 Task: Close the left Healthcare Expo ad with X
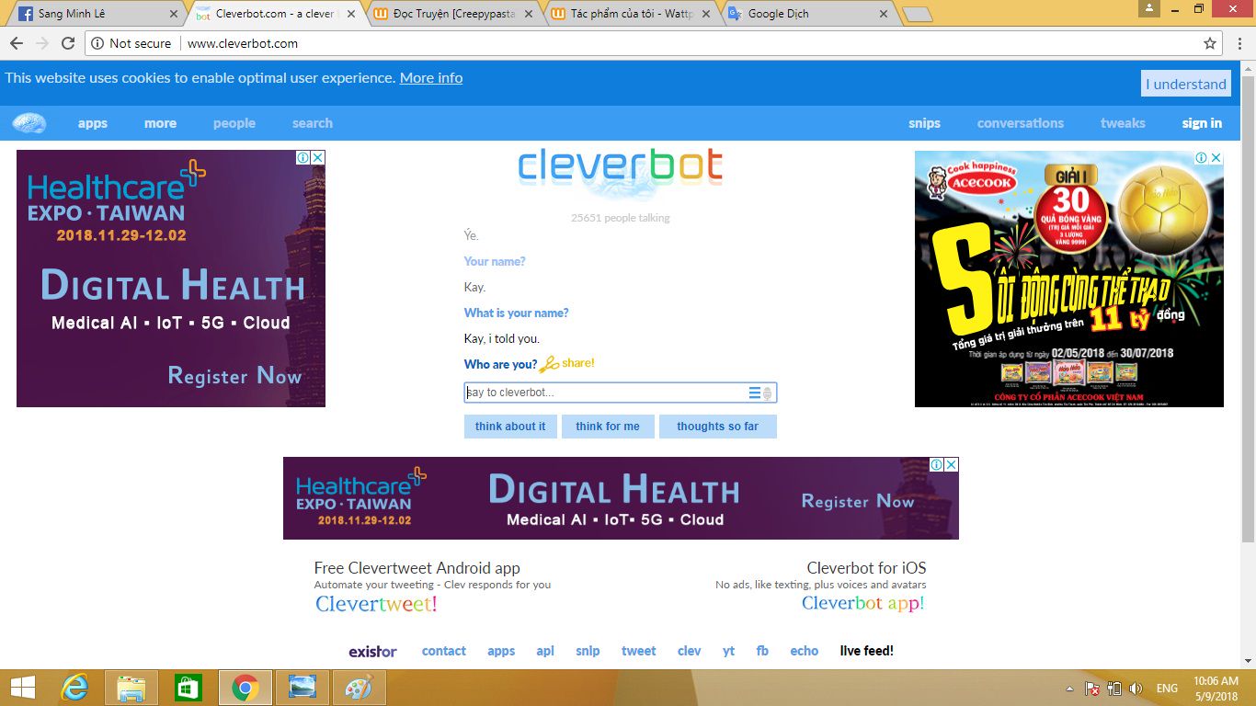pyautogui.click(x=318, y=157)
